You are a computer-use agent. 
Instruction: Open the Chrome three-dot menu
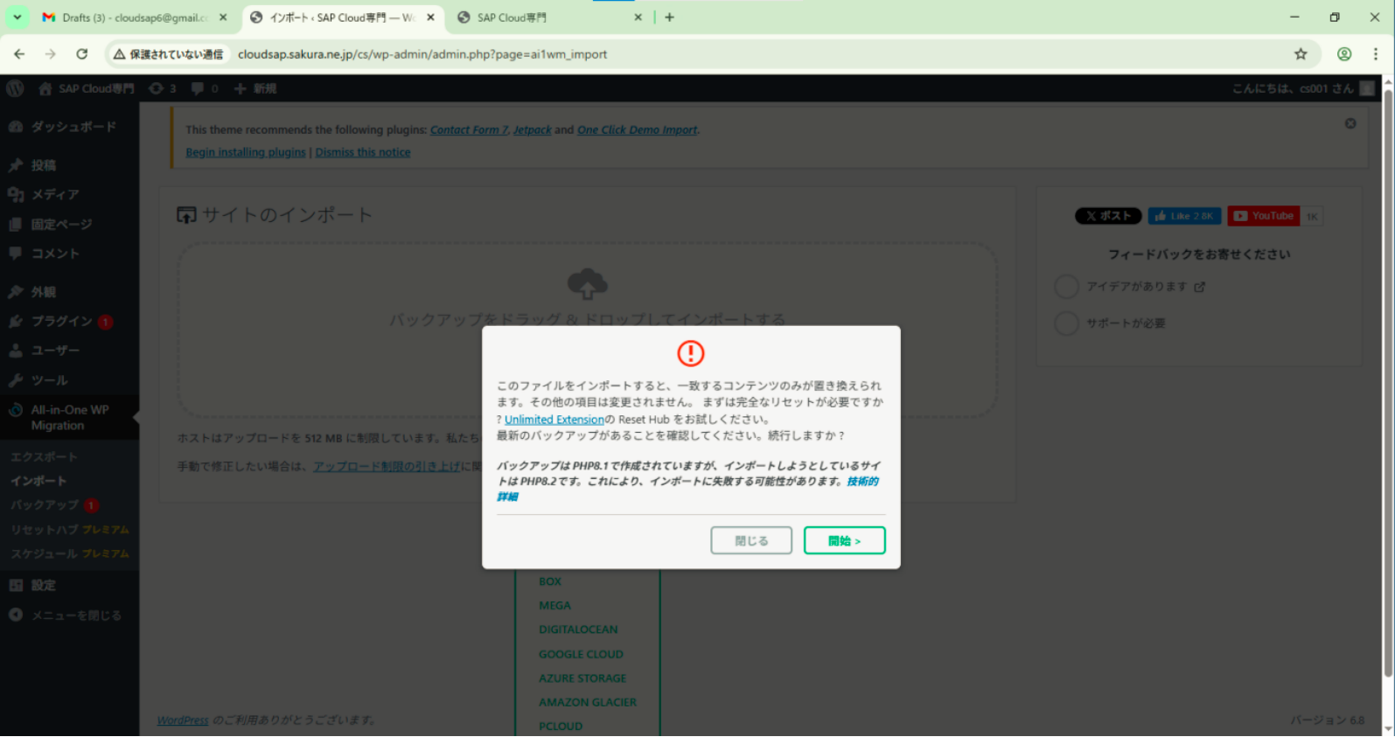(1376, 54)
